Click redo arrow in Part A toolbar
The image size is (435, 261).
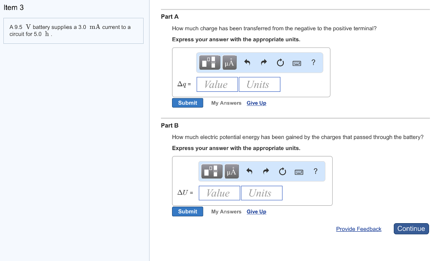pos(264,63)
